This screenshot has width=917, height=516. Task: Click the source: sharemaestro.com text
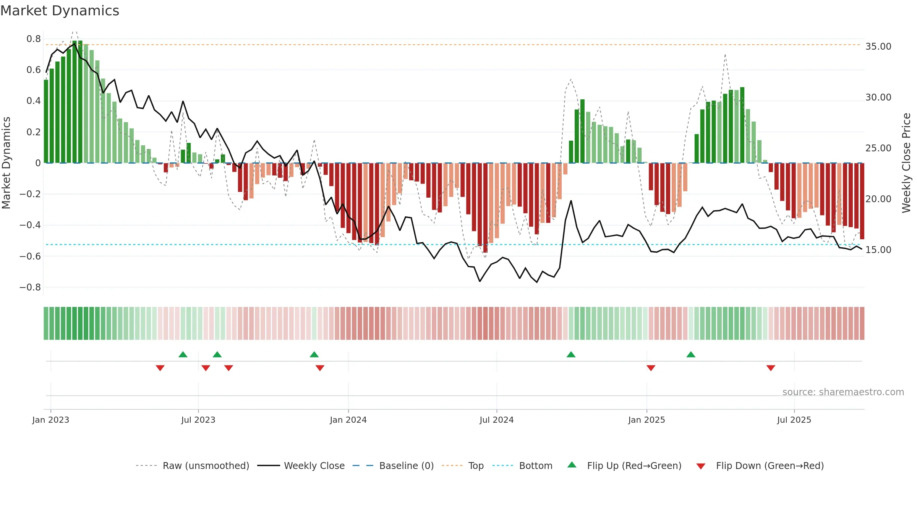[843, 392]
